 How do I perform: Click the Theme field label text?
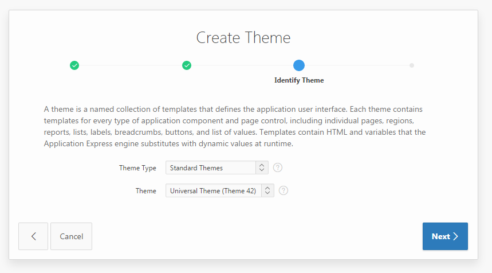(145, 191)
